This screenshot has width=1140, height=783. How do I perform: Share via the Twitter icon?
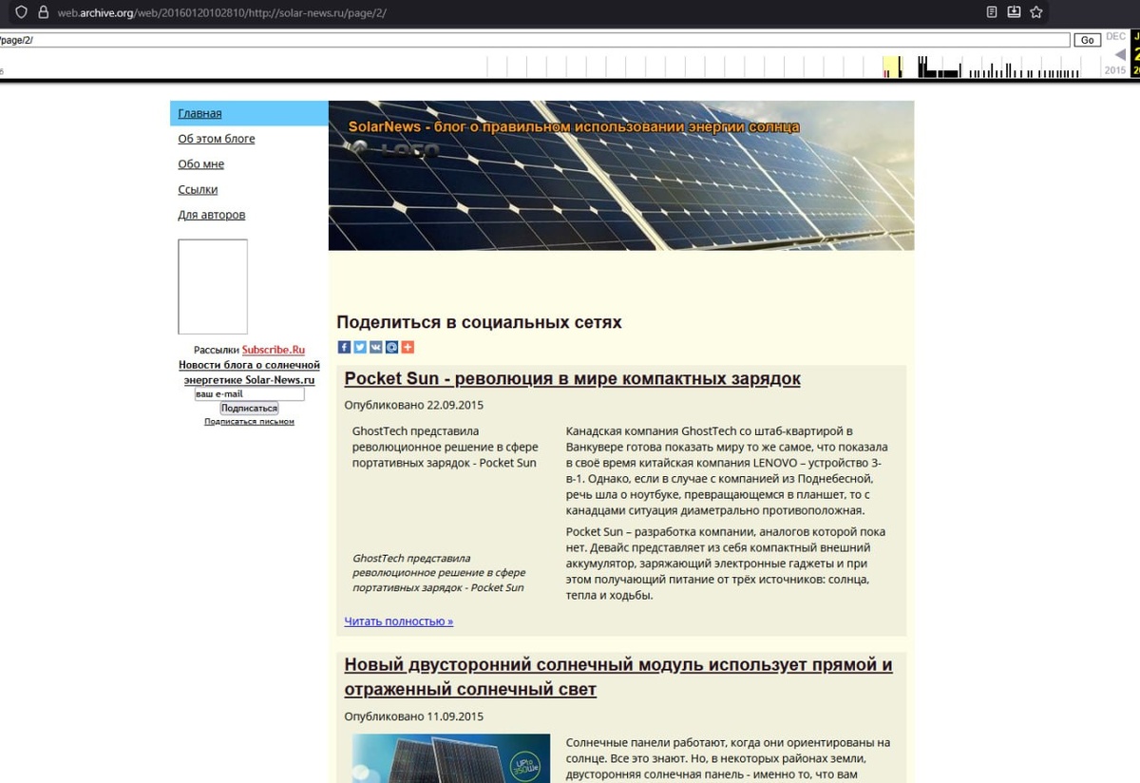coord(360,347)
